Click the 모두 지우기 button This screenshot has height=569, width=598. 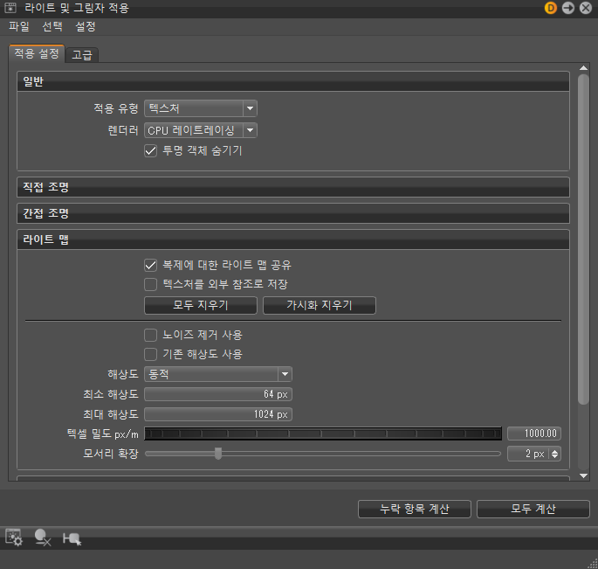coord(201,306)
